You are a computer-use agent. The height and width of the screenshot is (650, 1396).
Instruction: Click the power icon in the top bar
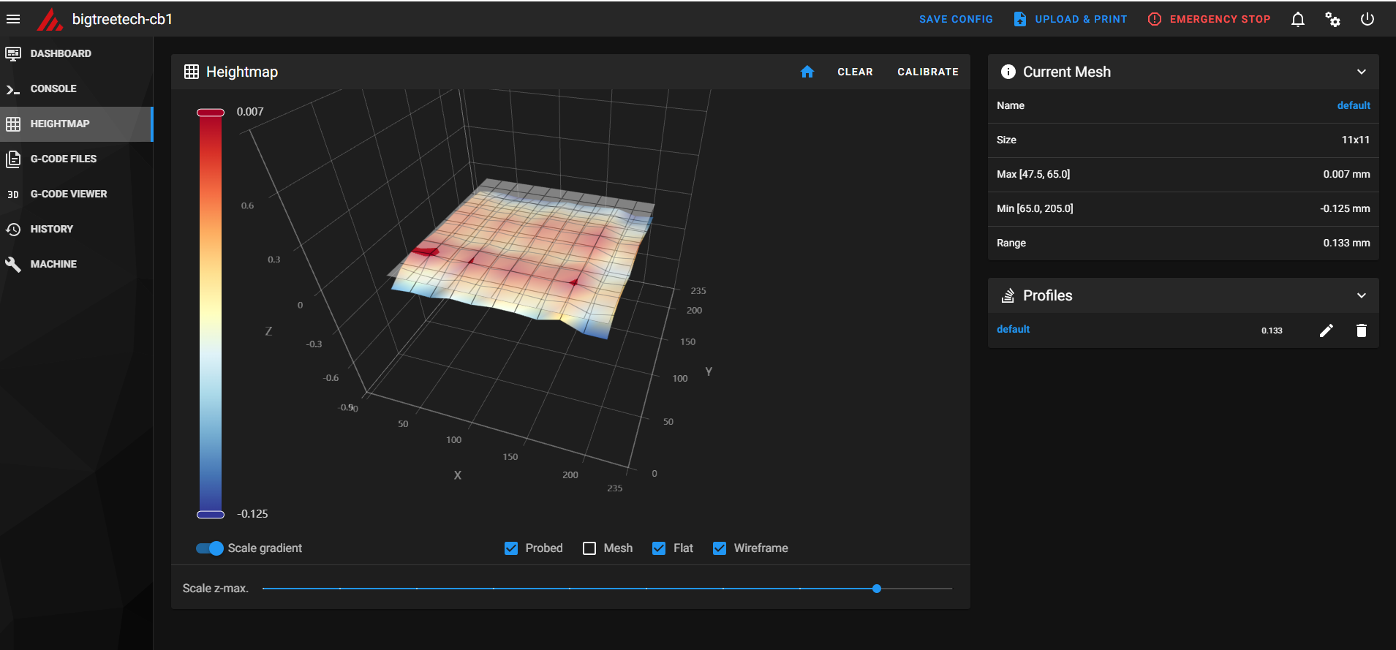[x=1367, y=19]
